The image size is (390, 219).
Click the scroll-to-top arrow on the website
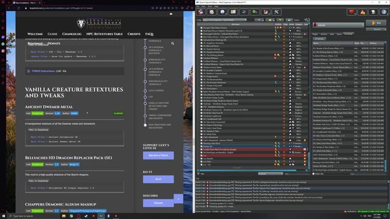point(179,199)
